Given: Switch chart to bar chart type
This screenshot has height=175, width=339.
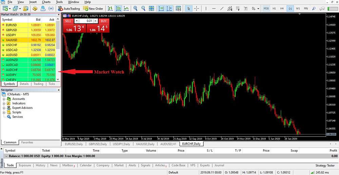Looking at the screenshot, I should tap(110, 9).
